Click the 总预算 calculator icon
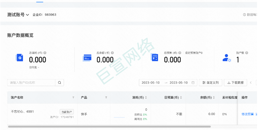Image resolution: width=260 pixels, height=130 pixels. tap(155, 58)
